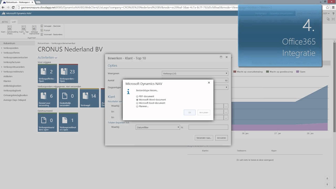Screen dimensions: 336x189
Task: Collapse the Activiteiten section chevron
Action: pyautogui.click(x=56, y=58)
